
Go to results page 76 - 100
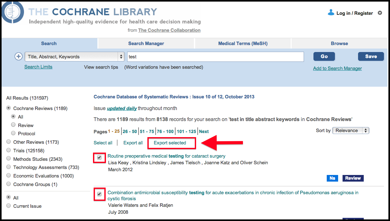click(x=165, y=131)
